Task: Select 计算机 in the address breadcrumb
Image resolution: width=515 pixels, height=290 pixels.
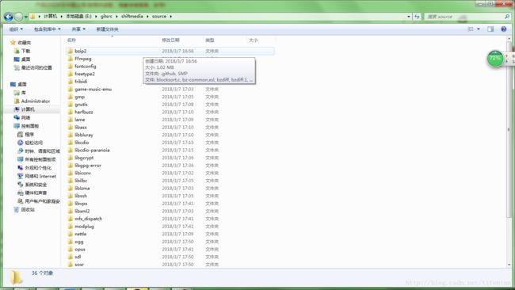Action: [50, 16]
